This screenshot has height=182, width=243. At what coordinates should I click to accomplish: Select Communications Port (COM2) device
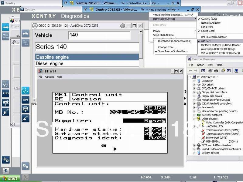(223, 130)
